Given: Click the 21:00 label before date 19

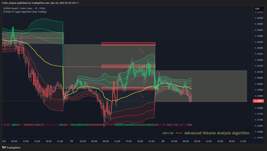Looking at the screenshot, I should tap(60, 141).
